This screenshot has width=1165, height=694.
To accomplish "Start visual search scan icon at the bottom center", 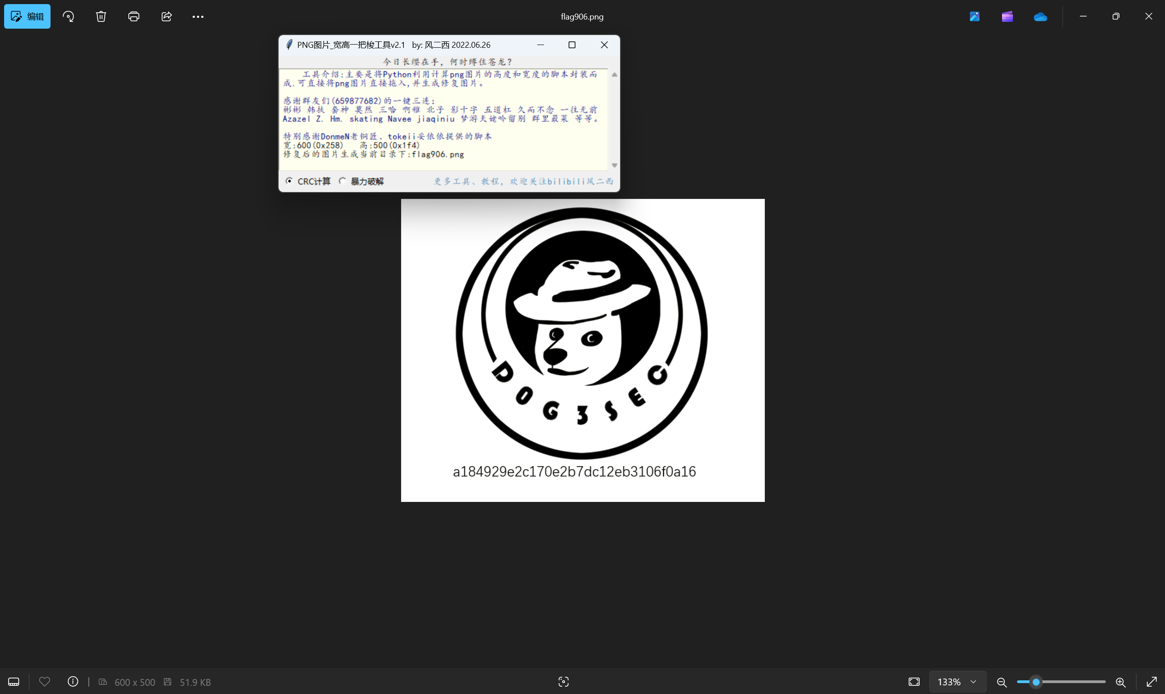I will point(564,682).
